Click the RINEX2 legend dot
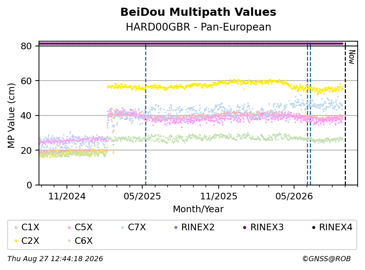The width and height of the screenshot is (365, 270). tap(176, 227)
